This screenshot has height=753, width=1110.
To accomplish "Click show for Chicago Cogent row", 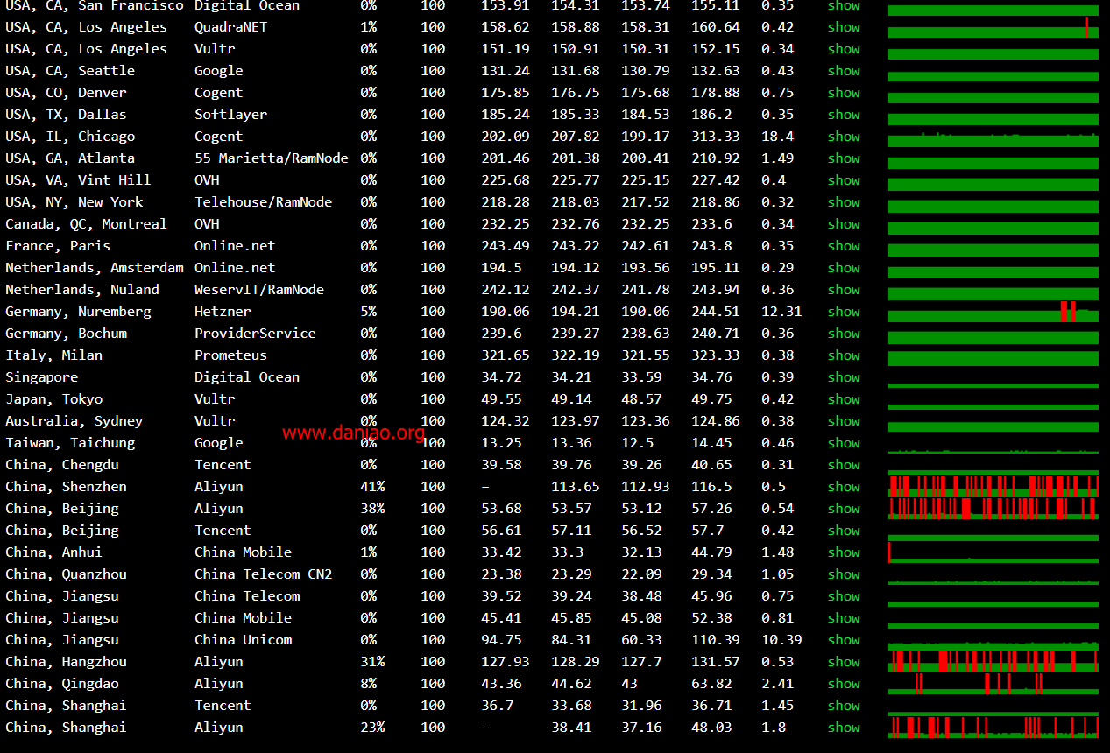I will coord(844,137).
